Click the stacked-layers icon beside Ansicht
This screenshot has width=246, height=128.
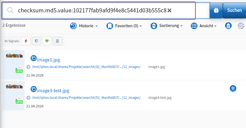(x=228, y=26)
